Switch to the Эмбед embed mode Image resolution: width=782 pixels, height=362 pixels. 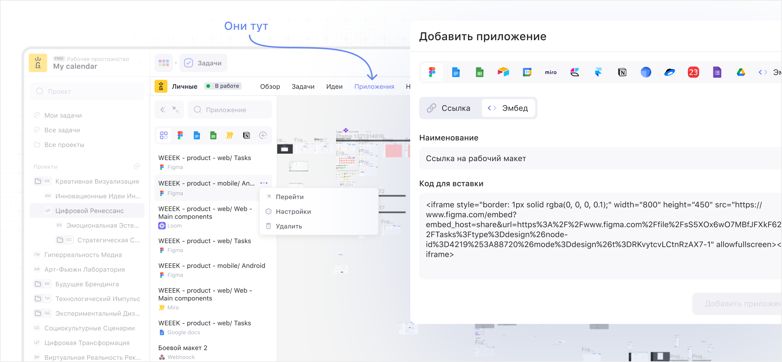coord(508,108)
